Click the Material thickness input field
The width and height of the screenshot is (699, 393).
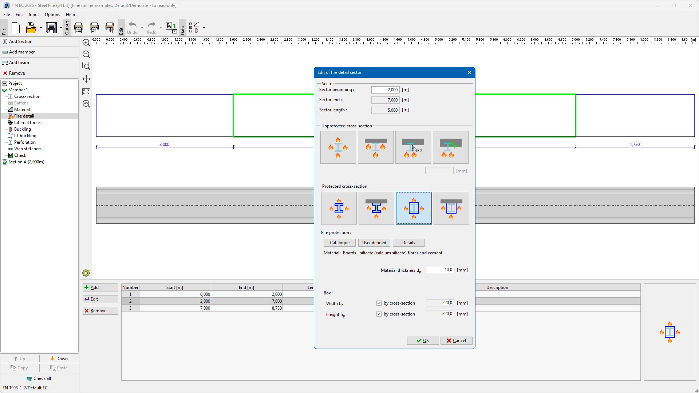pyautogui.click(x=440, y=270)
